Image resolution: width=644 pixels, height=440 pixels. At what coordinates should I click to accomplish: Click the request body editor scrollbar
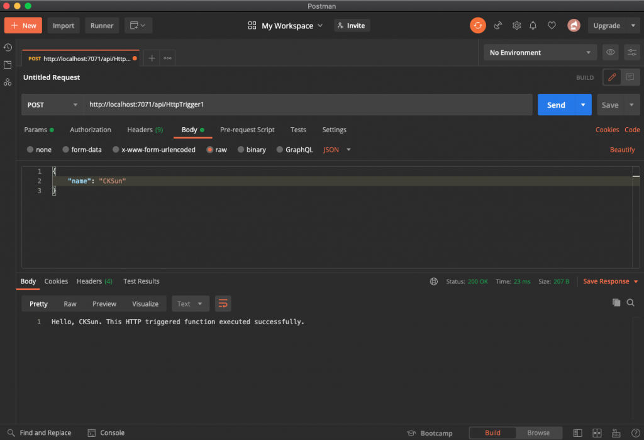[636, 217]
